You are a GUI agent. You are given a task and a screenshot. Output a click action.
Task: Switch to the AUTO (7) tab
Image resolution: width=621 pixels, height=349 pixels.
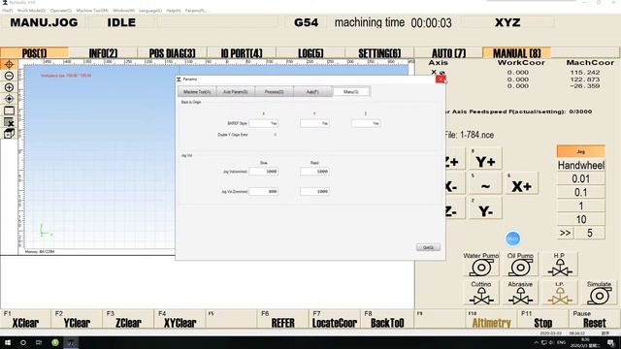point(448,52)
